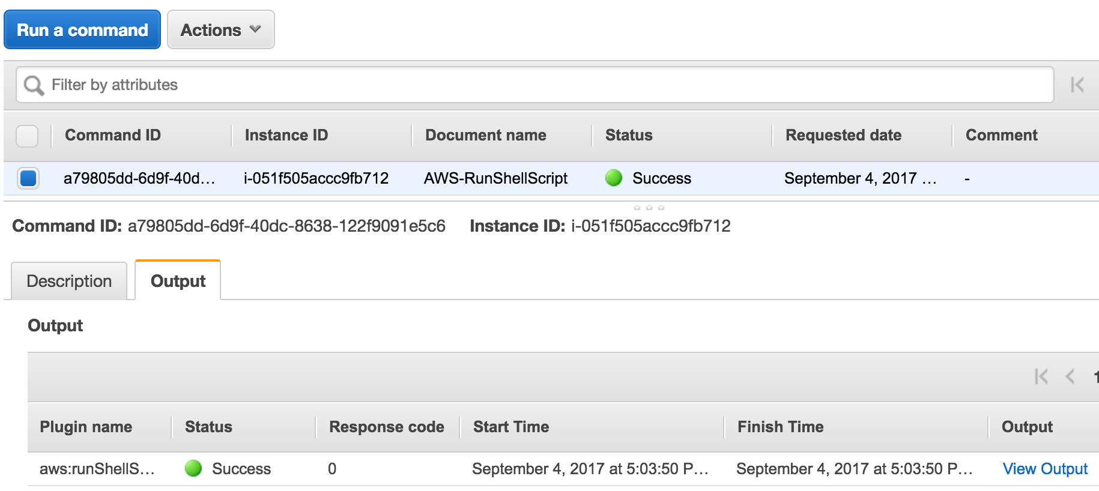Screen dimensions: 1099x491
Task: Switch to the Description tab
Action: 69,281
